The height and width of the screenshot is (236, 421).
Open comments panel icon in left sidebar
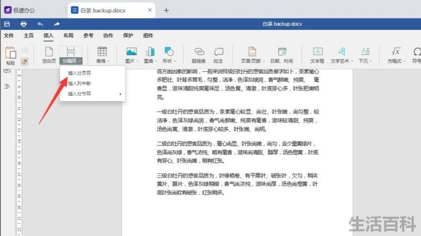pos(7,71)
